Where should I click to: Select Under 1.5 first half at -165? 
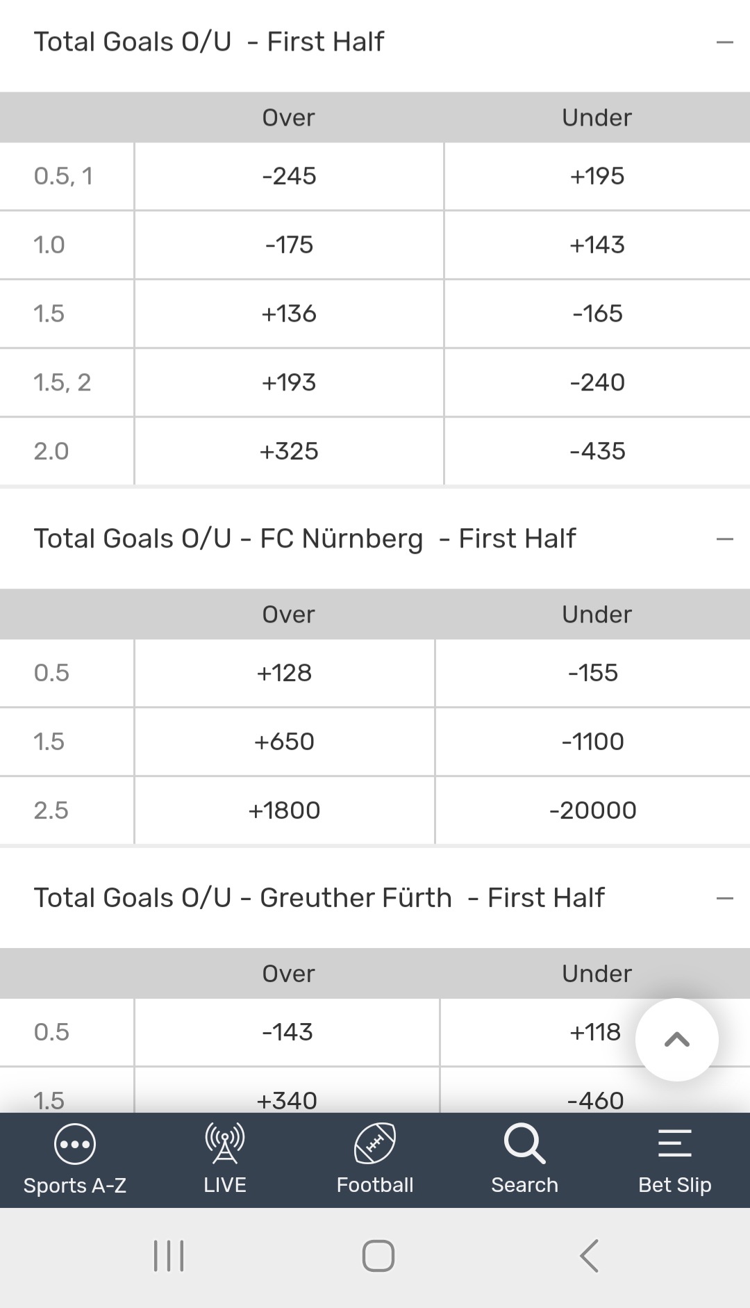pos(597,313)
